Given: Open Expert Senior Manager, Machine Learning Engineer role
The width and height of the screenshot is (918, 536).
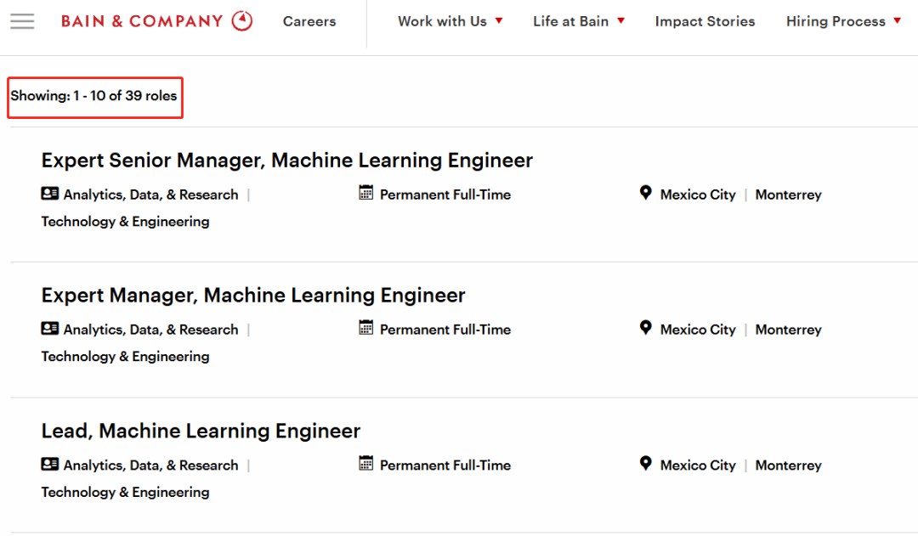Looking at the screenshot, I should [x=287, y=161].
